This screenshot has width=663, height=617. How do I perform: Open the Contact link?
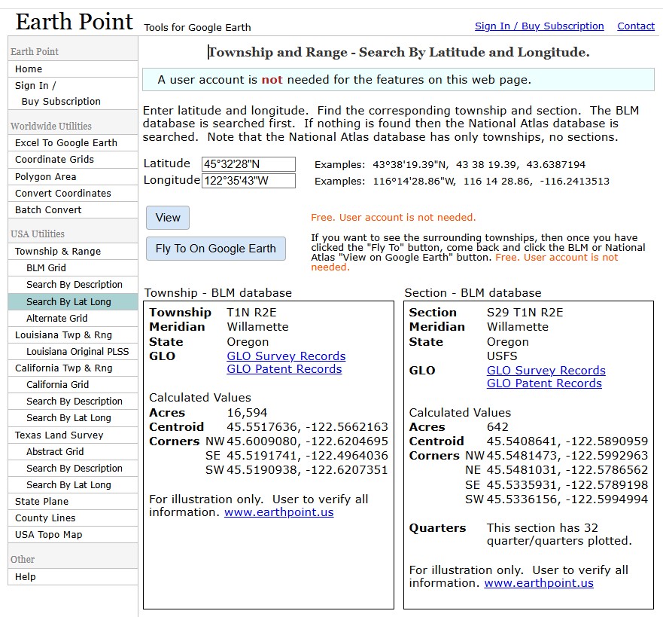(635, 26)
